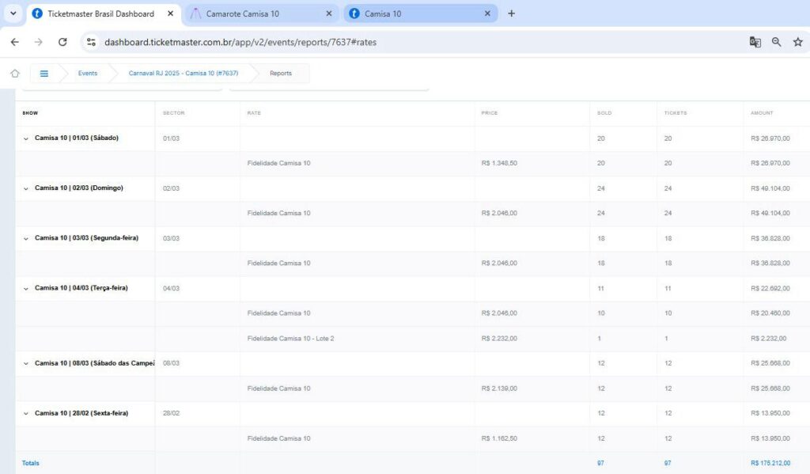Select the Camisa 10 | 02/03 (Domingo) show name
This screenshot has height=474, width=810.
(x=79, y=188)
